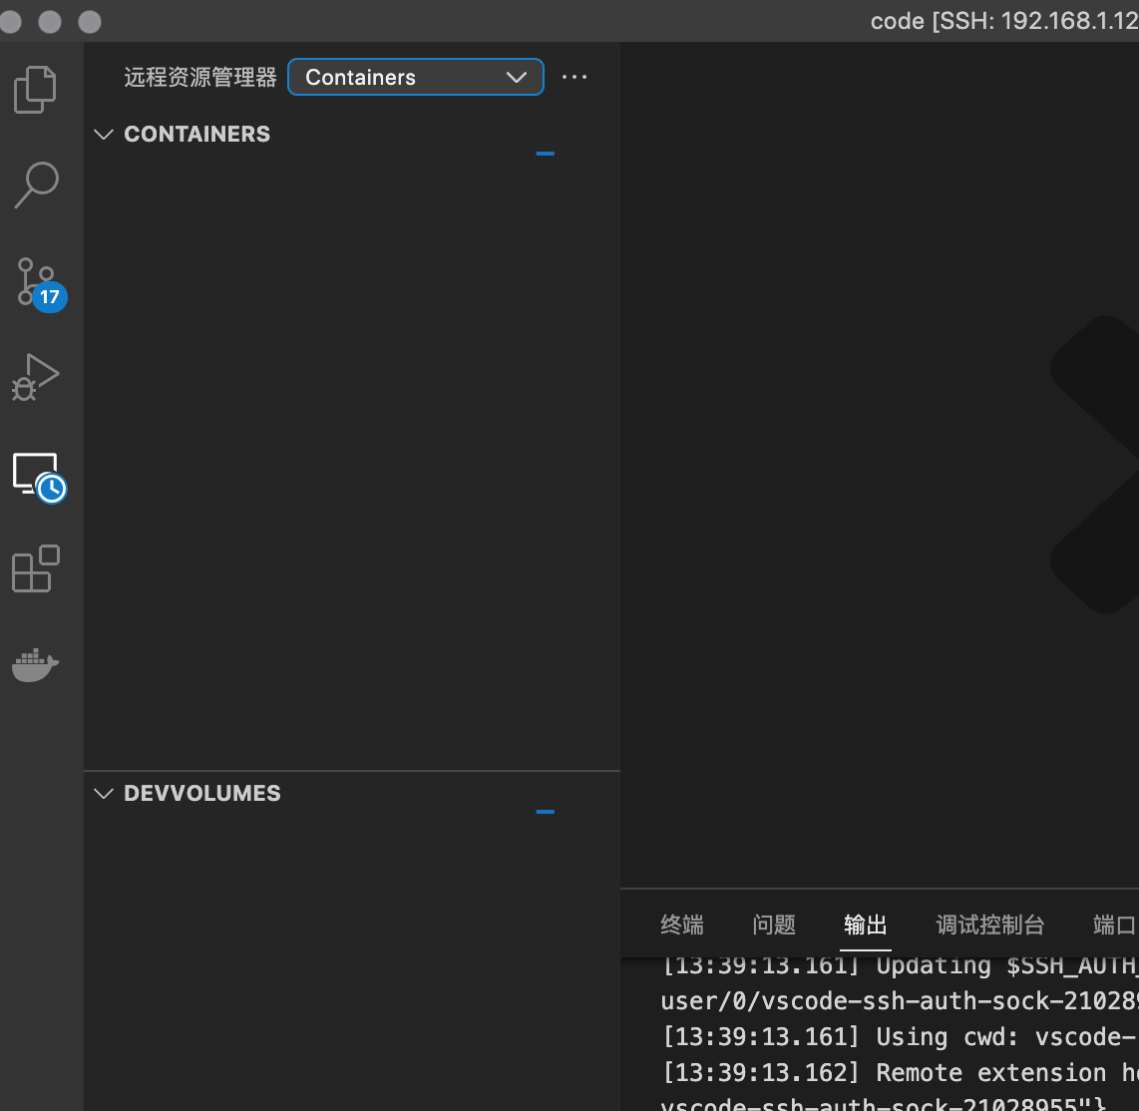Image resolution: width=1139 pixels, height=1111 pixels.
Task: Open Containers dropdown in Remote Explorer
Action: point(416,77)
